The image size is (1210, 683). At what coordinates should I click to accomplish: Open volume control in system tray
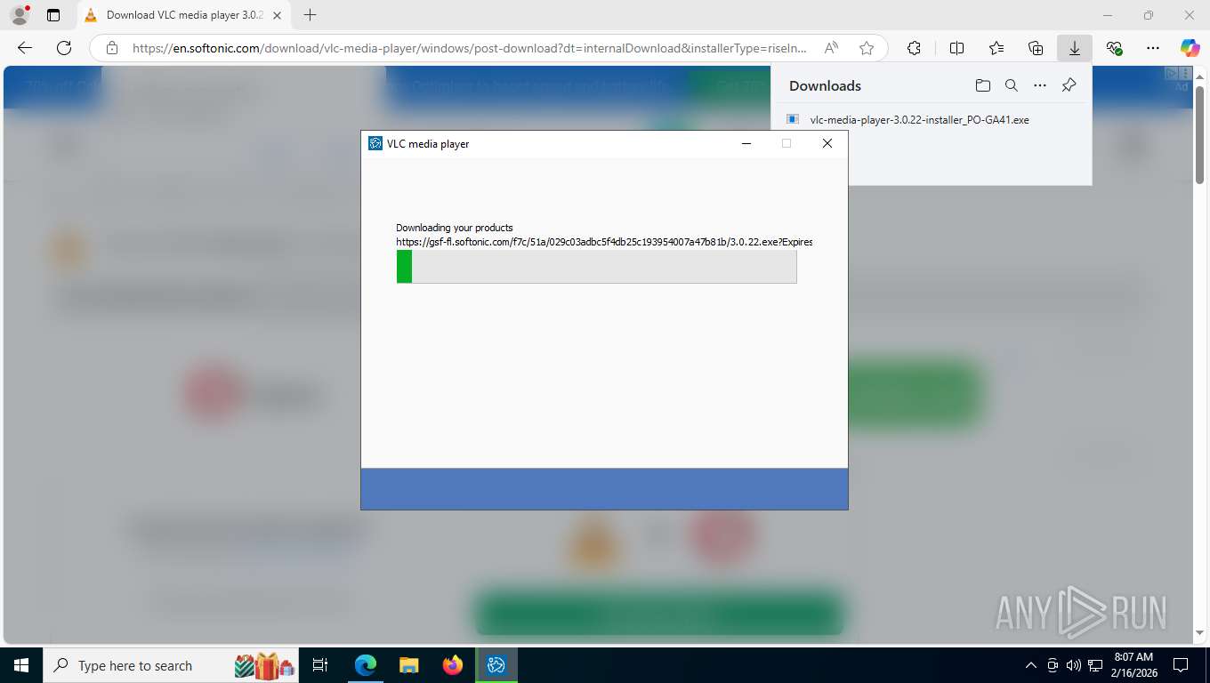pos(1073,665)
